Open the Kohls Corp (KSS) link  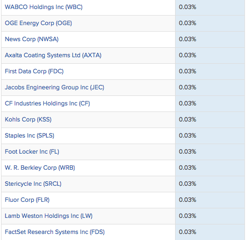pyautogui.click(x=28, y=119)
